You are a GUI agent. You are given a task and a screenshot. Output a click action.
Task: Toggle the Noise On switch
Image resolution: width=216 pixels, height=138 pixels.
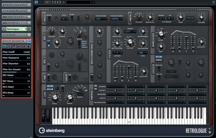[x=70, y=78]
